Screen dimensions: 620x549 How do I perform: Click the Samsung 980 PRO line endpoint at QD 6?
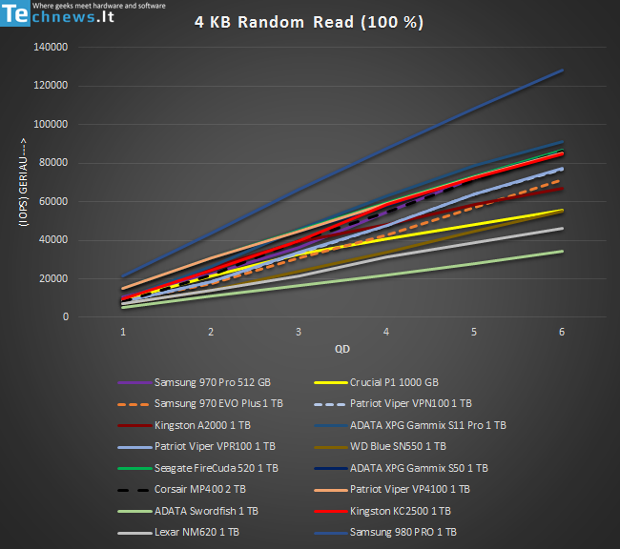[562, 71]
